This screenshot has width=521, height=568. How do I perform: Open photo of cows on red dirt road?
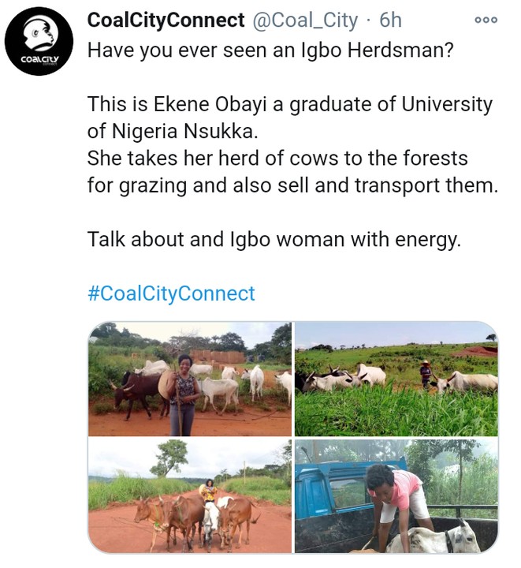[189, 497]
